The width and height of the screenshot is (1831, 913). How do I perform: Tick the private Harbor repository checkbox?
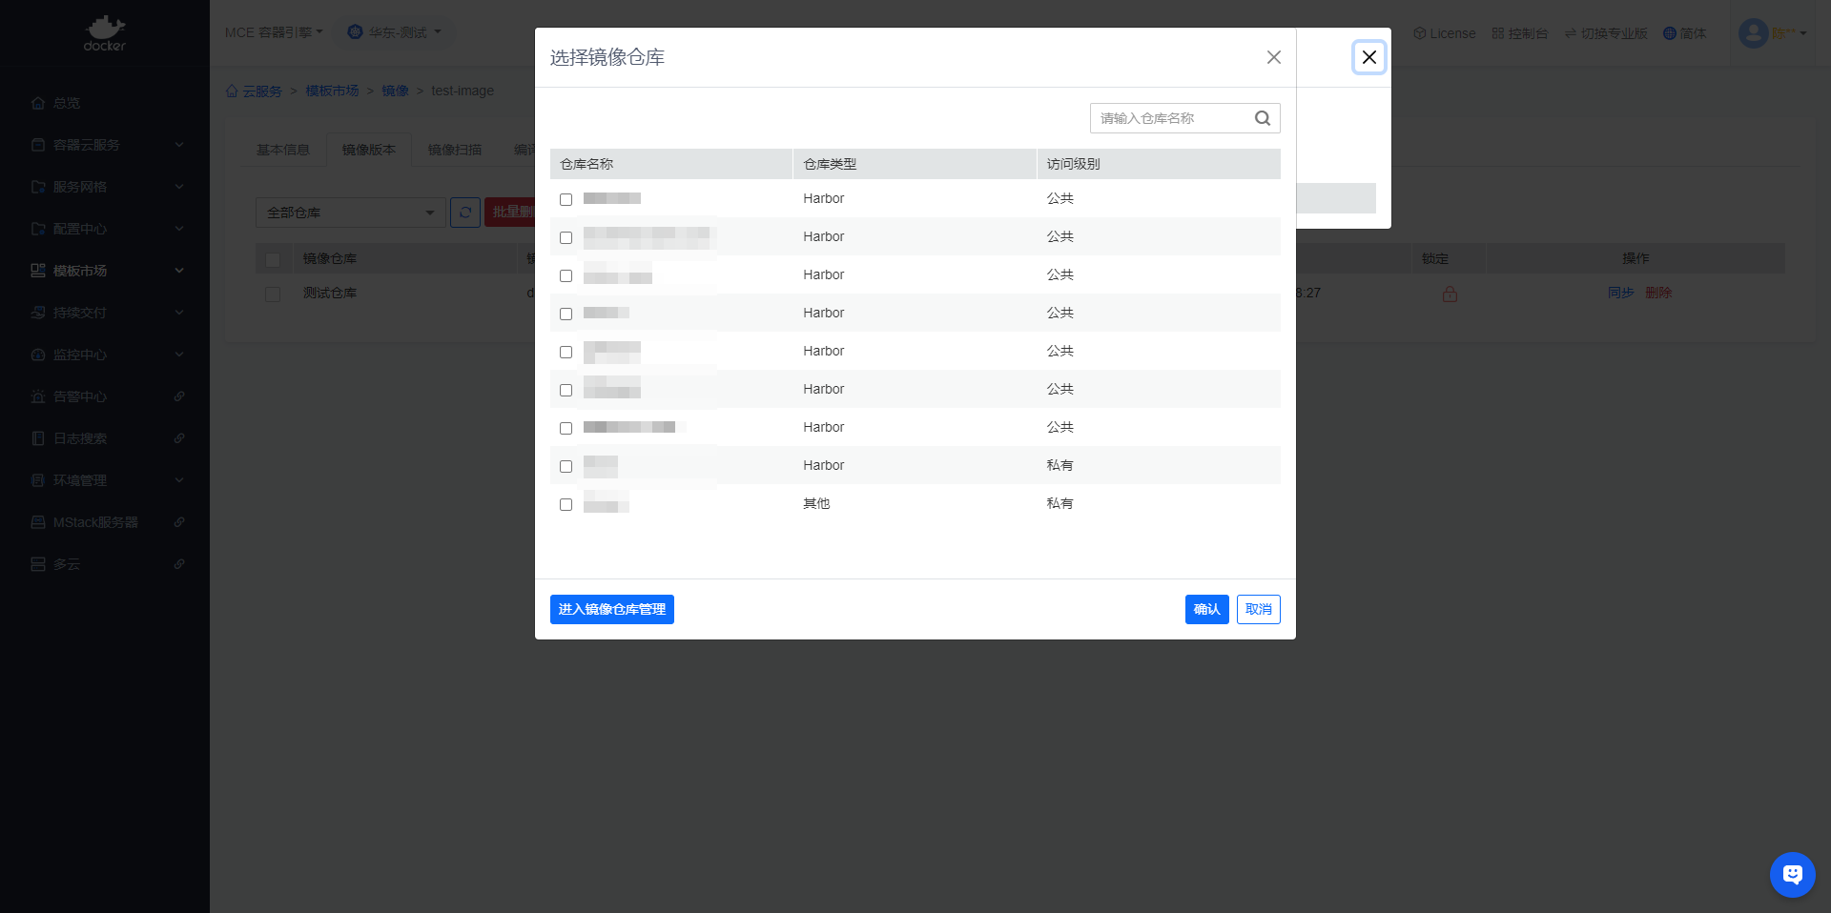coord(566,466)
